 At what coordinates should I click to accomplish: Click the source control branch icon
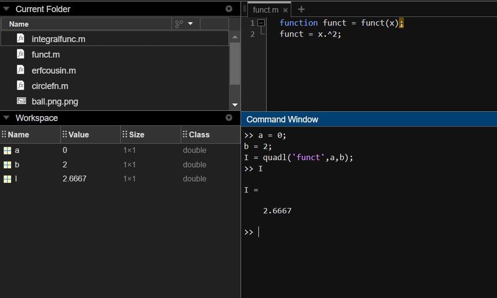click(x=179, y=24)
